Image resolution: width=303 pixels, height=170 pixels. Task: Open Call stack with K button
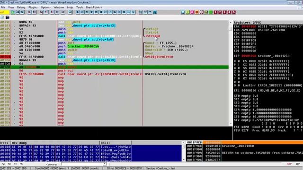[115, 12]
